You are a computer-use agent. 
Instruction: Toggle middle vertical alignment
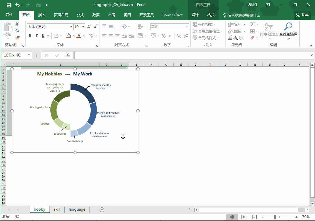(111, 26)
